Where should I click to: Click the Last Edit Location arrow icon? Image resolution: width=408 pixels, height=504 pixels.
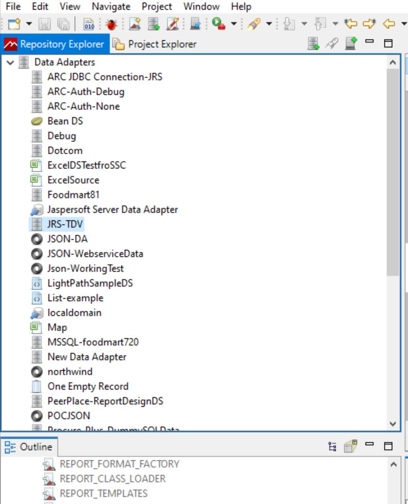[x=350, y=24]
